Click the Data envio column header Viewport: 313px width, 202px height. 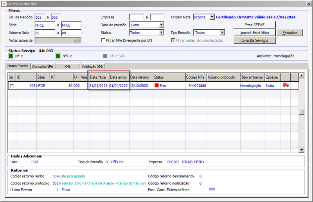119,77
